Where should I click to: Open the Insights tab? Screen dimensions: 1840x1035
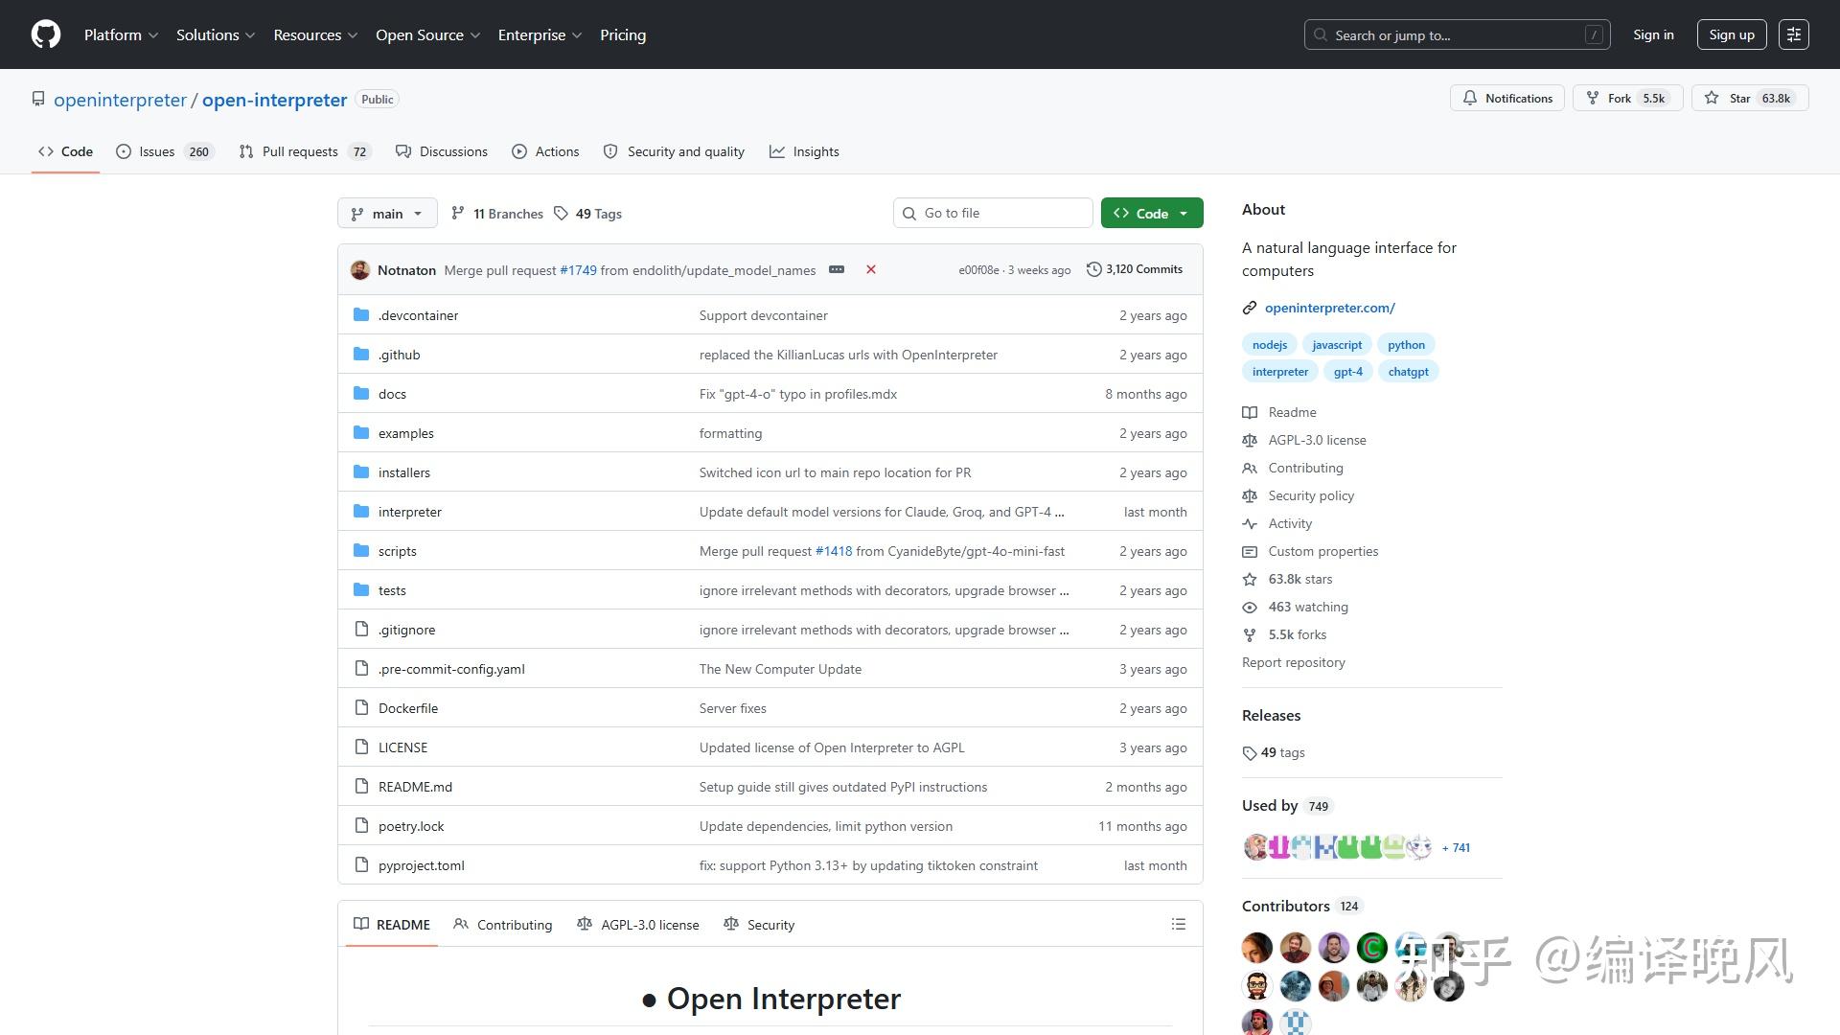point(804,151)
